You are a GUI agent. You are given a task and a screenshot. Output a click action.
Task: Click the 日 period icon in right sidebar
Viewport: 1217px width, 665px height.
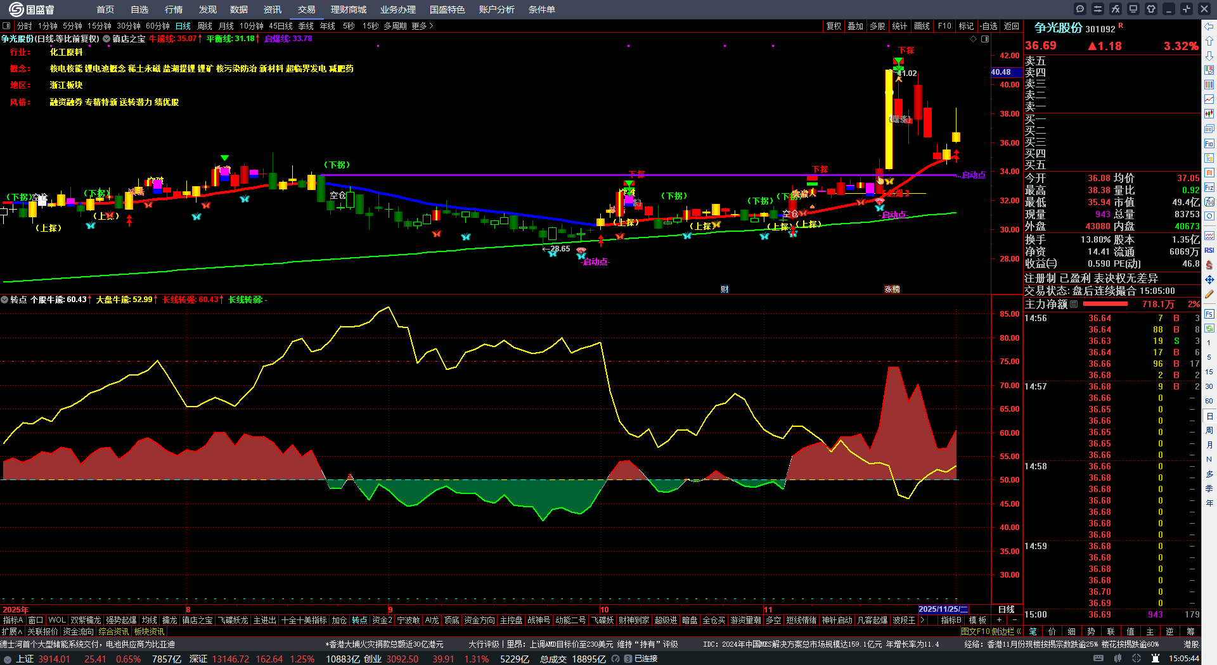(x=1209, y=416)
